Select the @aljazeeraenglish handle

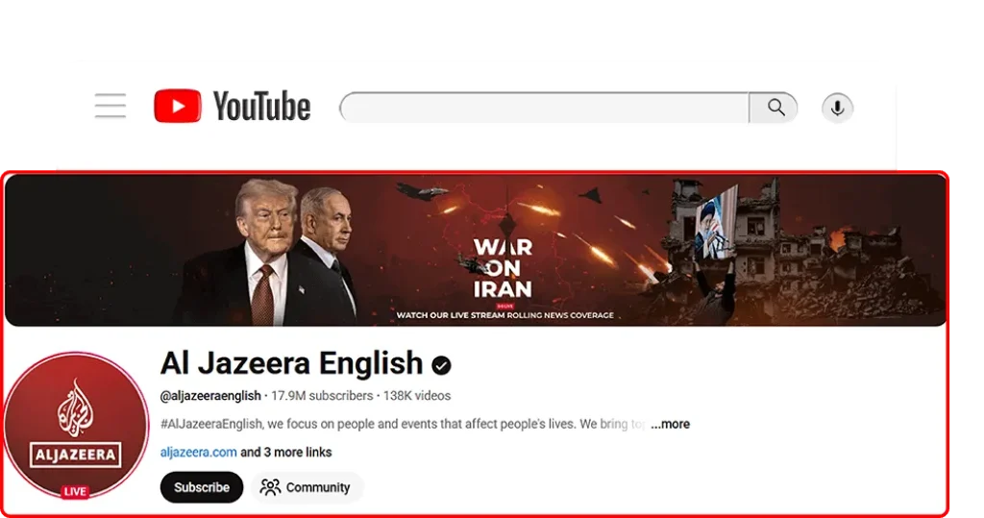pyautogui.click(x=210, y=396)
